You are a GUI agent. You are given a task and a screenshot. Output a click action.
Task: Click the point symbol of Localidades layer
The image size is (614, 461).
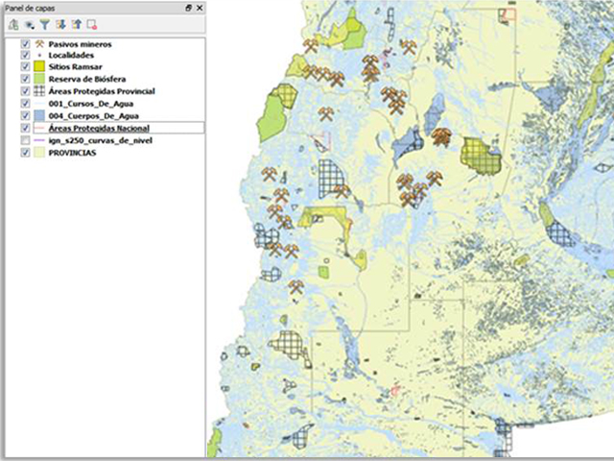point(39,56)
